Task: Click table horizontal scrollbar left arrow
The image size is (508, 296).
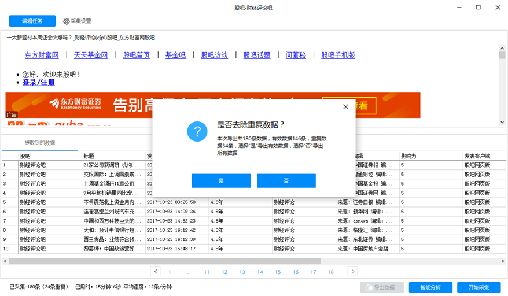Action: pyautogui.click(x=5, y=261)
